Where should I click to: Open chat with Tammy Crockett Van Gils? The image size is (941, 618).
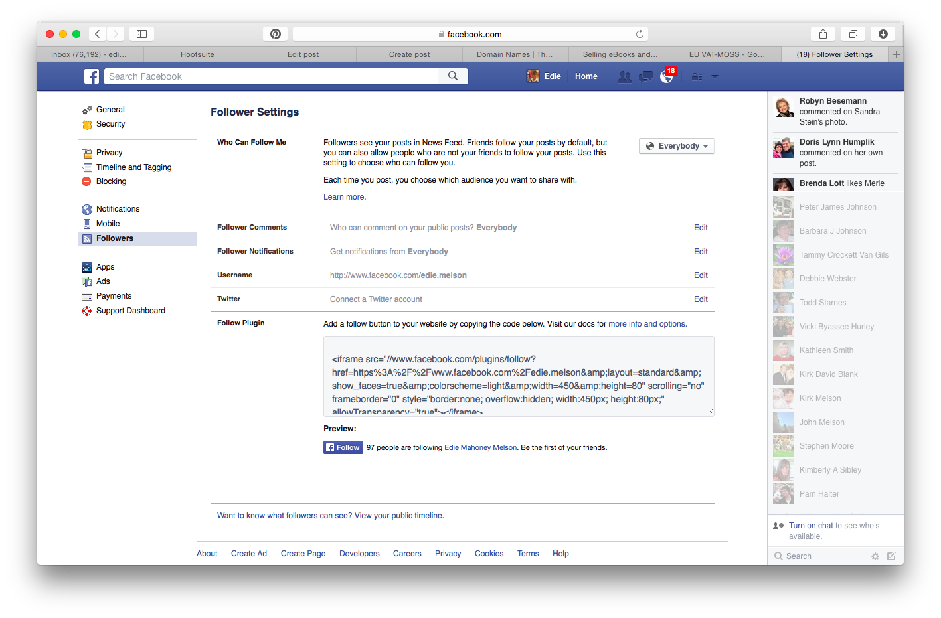pyautogui.click(x=835, y=255)
